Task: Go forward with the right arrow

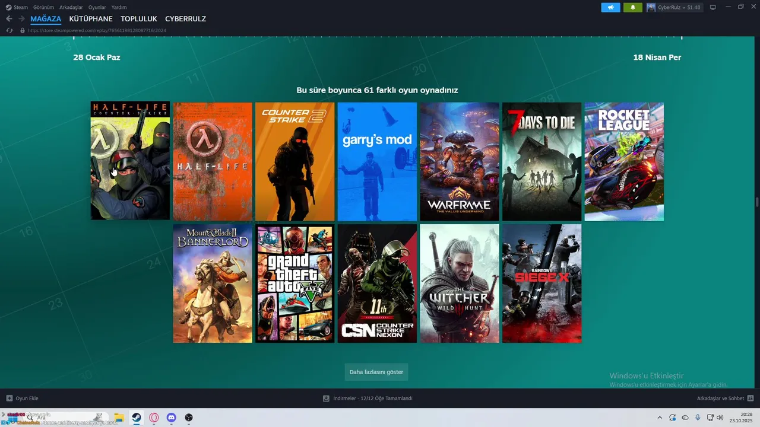Action: click(x=21, y=19)
